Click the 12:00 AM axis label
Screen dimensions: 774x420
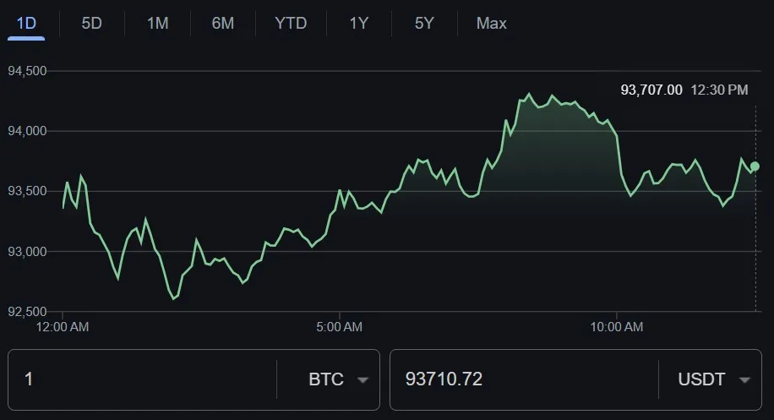pyautogui.click(x=63, y=326)
